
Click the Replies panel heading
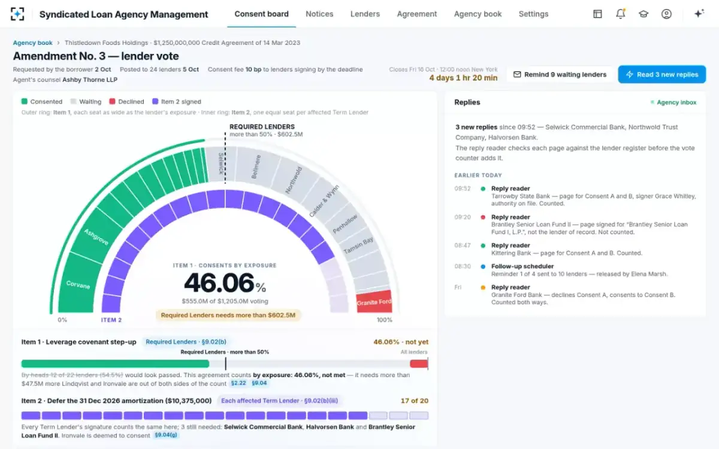[x=467, y=102]
